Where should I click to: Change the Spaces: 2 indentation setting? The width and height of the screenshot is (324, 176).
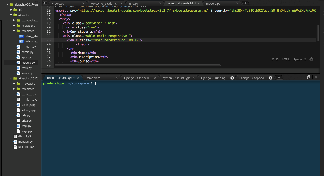(x=300, y=59)
